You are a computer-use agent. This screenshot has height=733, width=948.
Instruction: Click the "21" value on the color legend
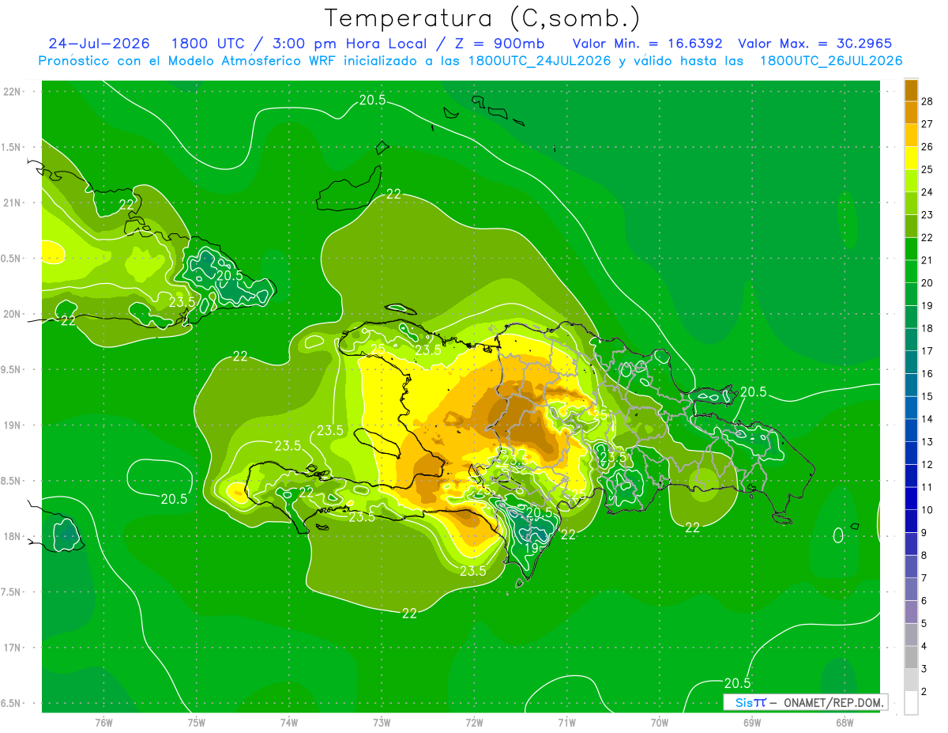927,260
